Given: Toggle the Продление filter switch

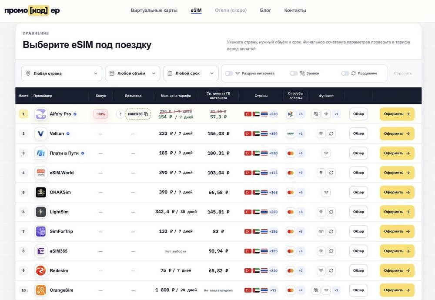Looking at the screenshot, I should 345,73.
